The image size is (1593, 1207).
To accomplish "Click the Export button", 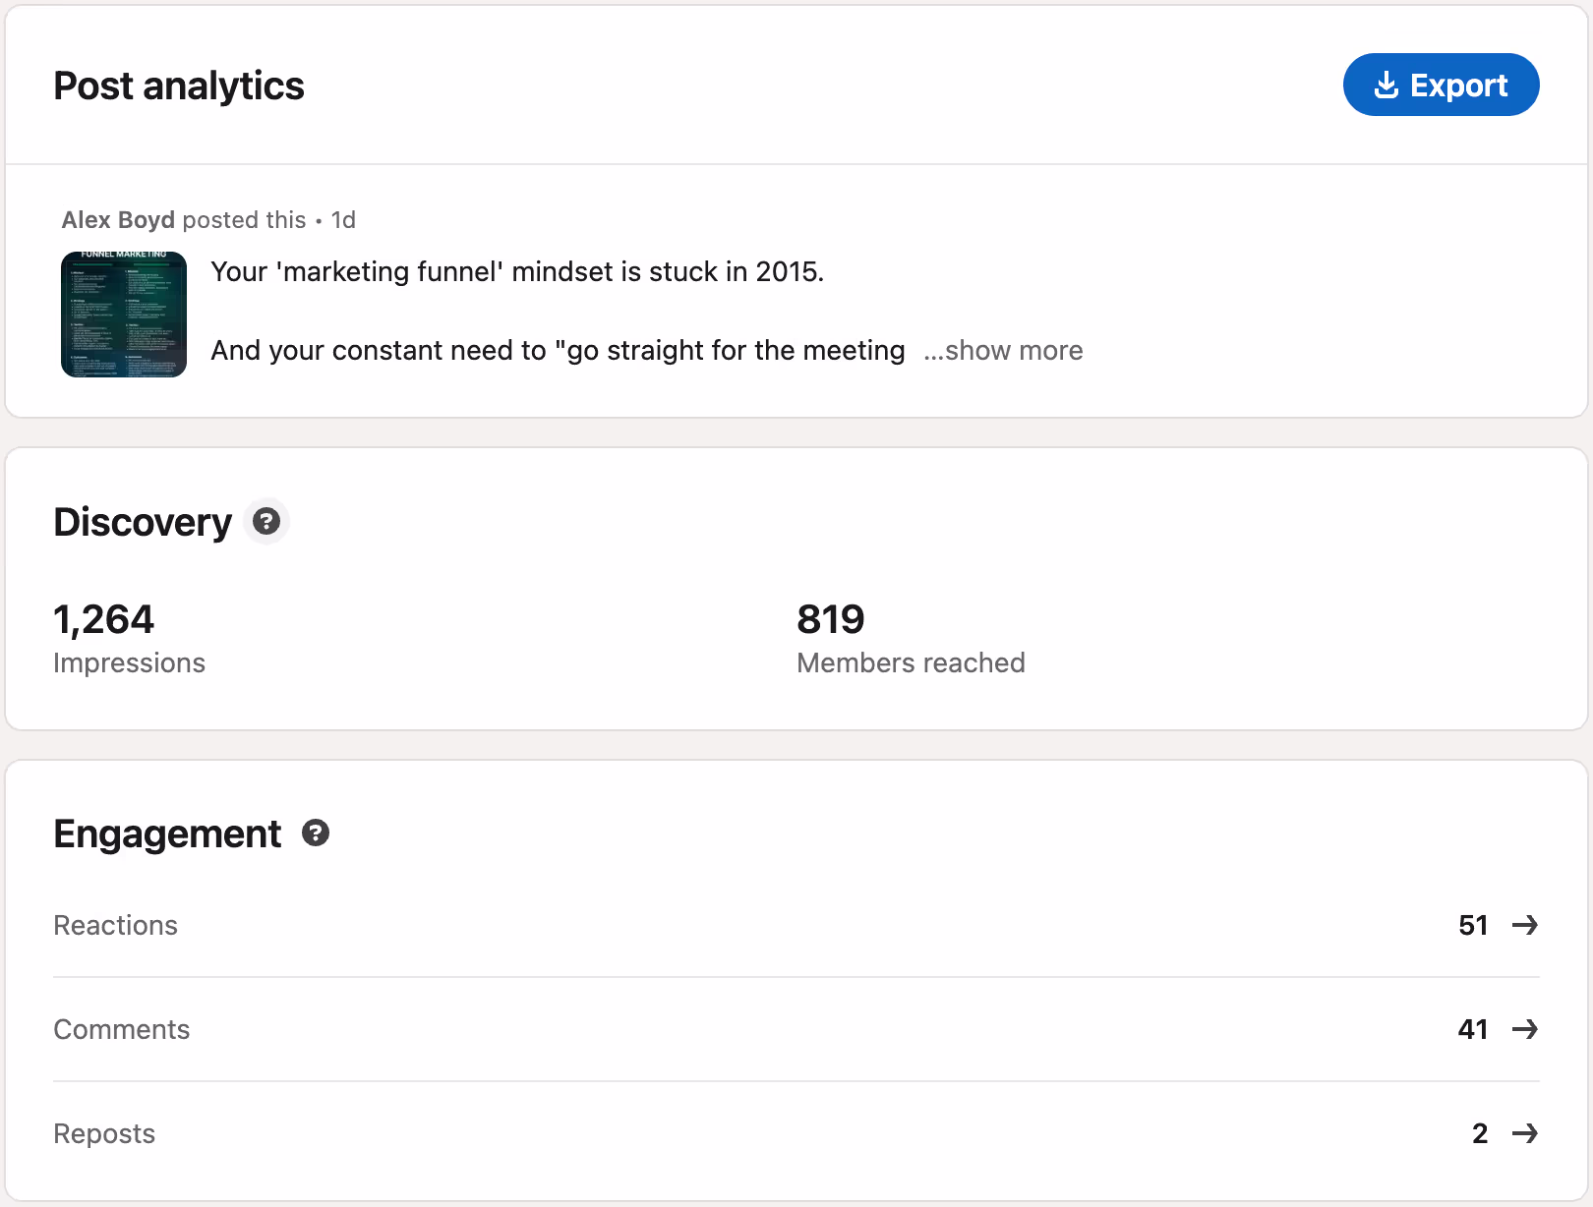I will [1442, 85].
